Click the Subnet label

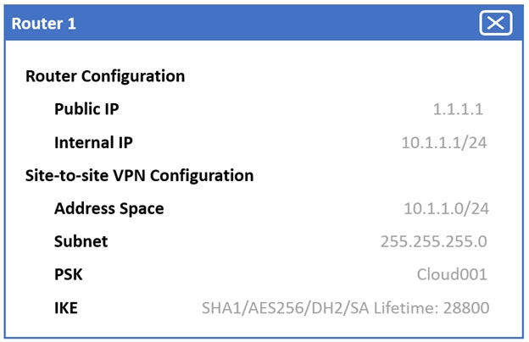click(x=81, y=241)
